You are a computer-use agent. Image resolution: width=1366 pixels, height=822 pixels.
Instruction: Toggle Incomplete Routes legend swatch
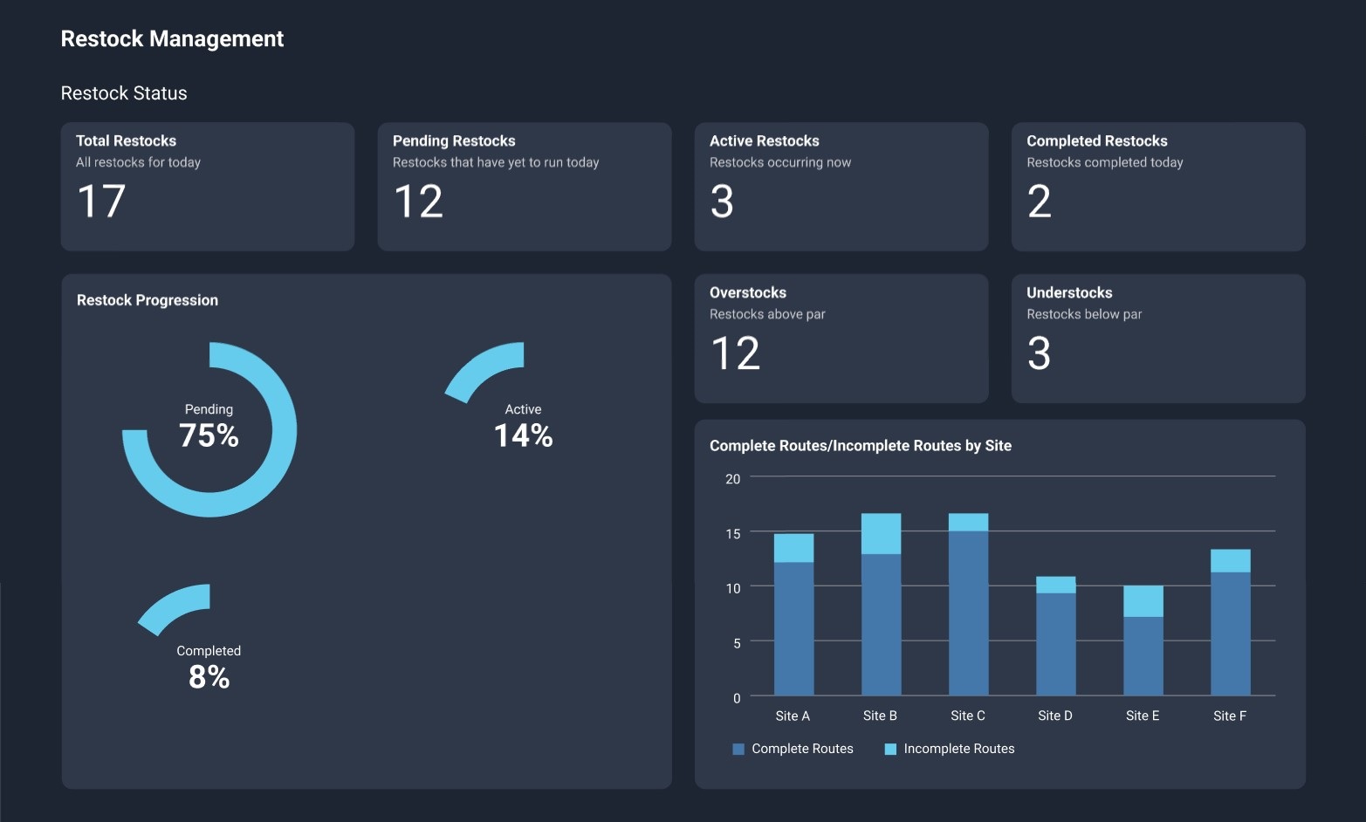[x=890, y=750]
